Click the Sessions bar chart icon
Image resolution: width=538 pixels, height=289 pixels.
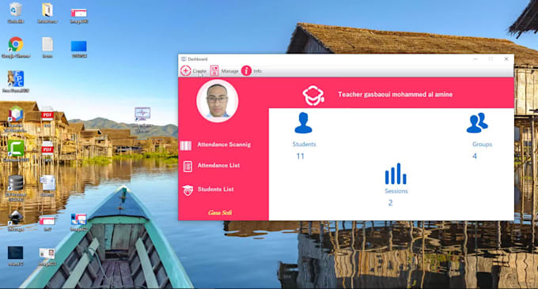click(396, 174)
